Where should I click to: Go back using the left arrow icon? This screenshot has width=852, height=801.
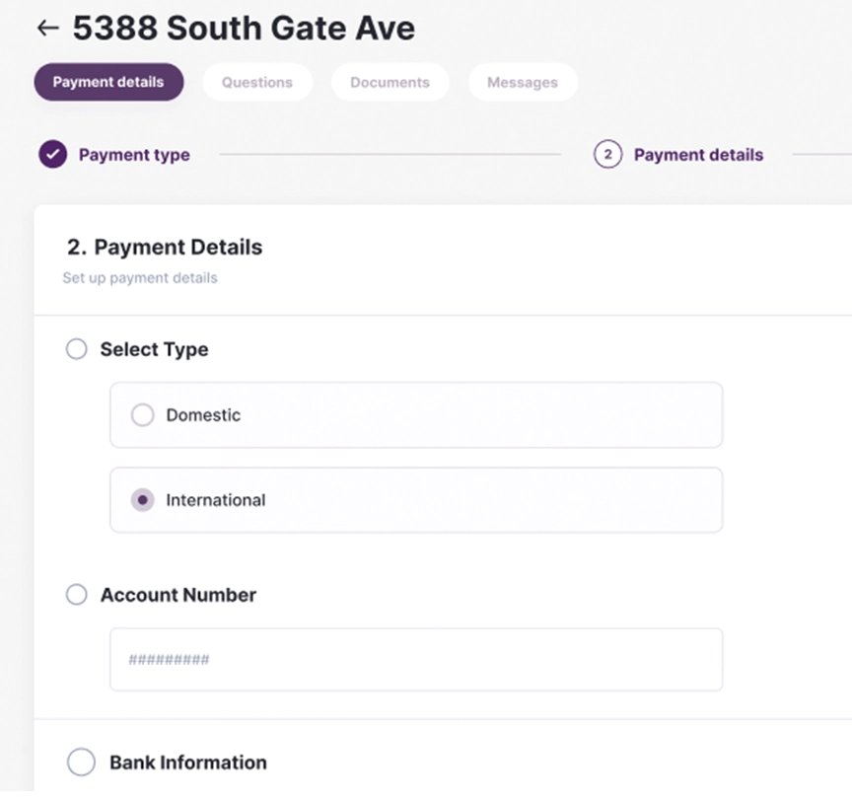[x=47, y=28]
